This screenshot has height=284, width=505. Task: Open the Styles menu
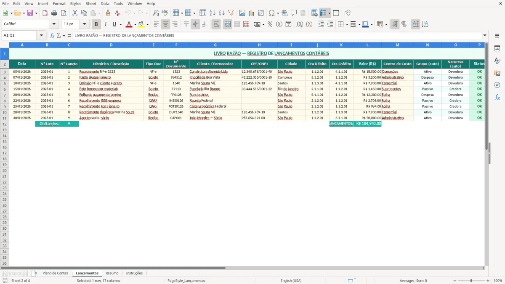point(76,3)
